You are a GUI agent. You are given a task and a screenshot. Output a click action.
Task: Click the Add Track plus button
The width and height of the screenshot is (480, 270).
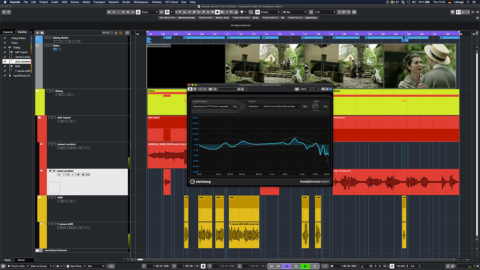click(37, 33)
